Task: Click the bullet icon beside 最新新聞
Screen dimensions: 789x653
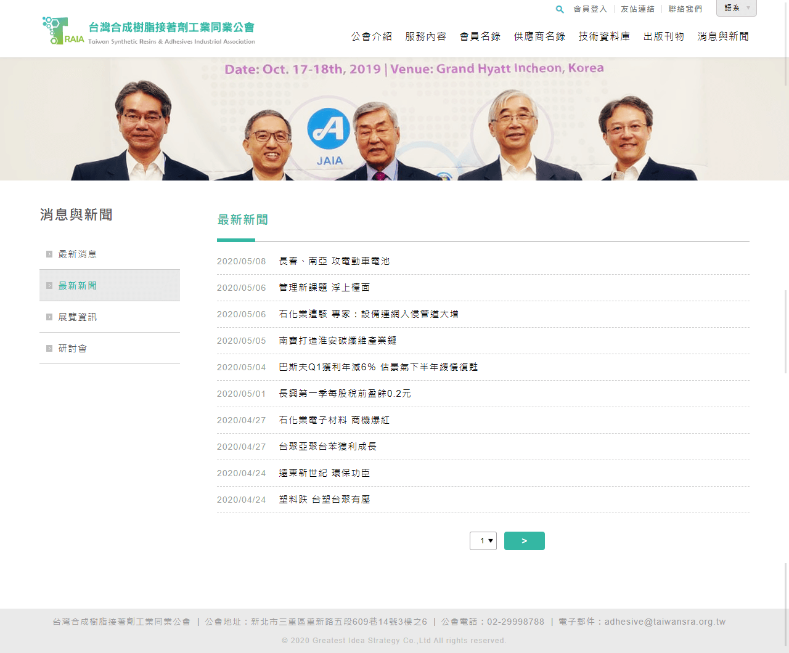Action: (x=49, y=285)
